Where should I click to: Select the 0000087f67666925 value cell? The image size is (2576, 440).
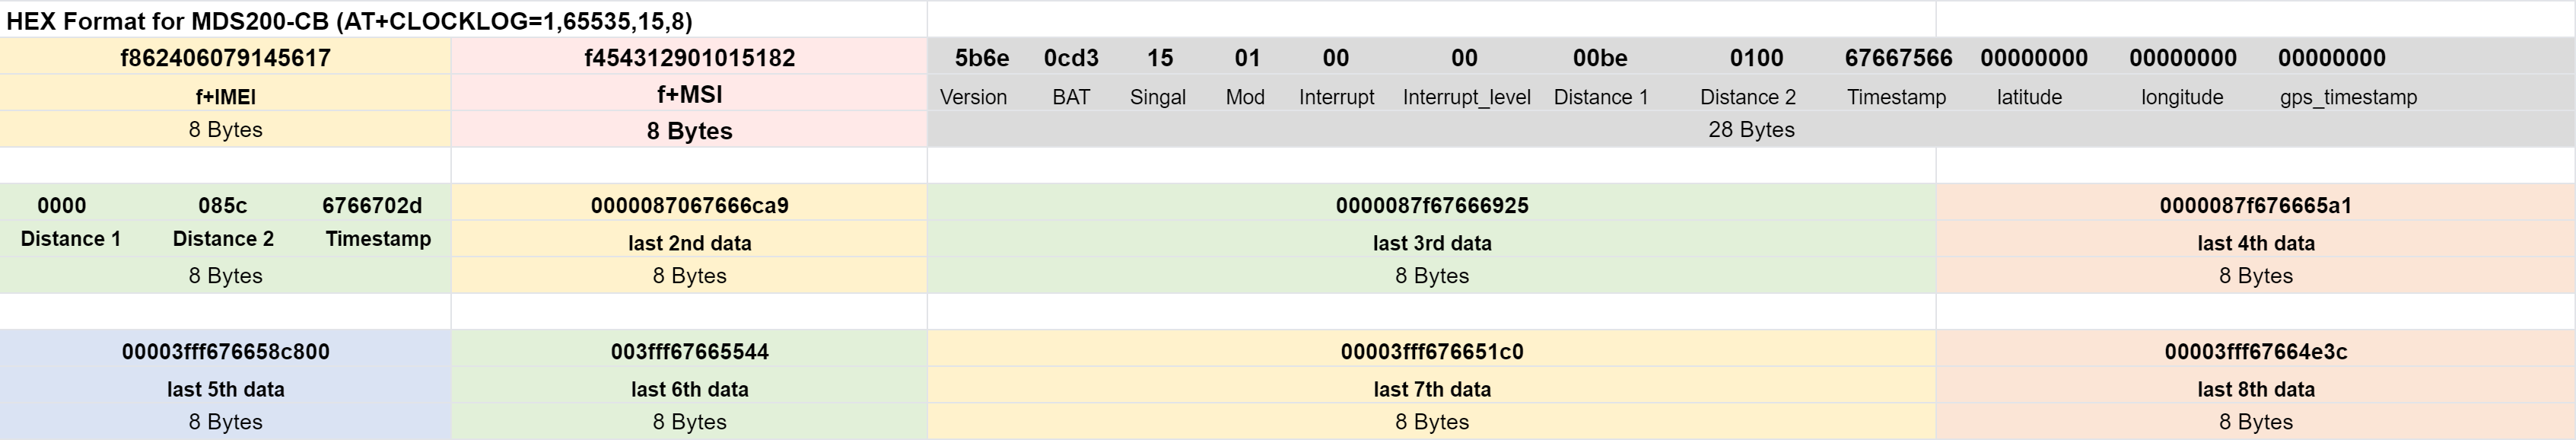tap(1432, 205)
